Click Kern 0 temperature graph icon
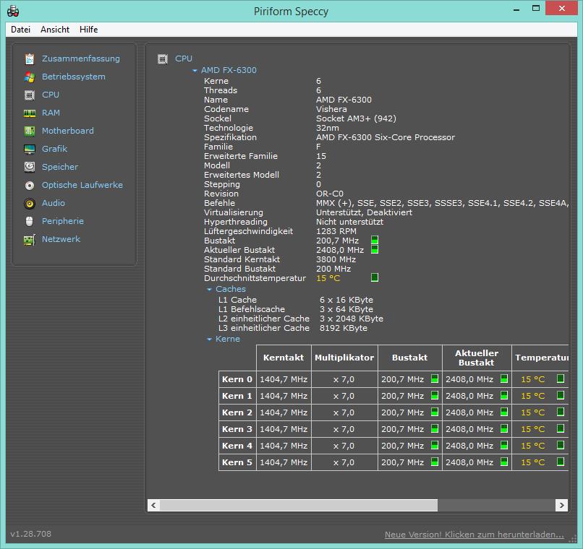Image resolution: width=583 pixels, height=549 pixels. [x=561, y=379]
